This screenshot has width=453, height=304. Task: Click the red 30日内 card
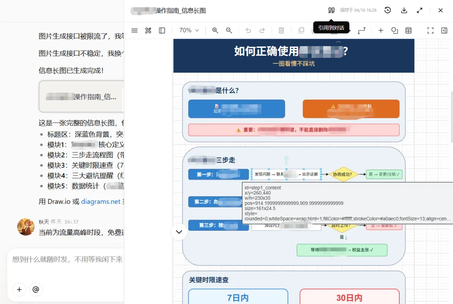pos(349,297)
